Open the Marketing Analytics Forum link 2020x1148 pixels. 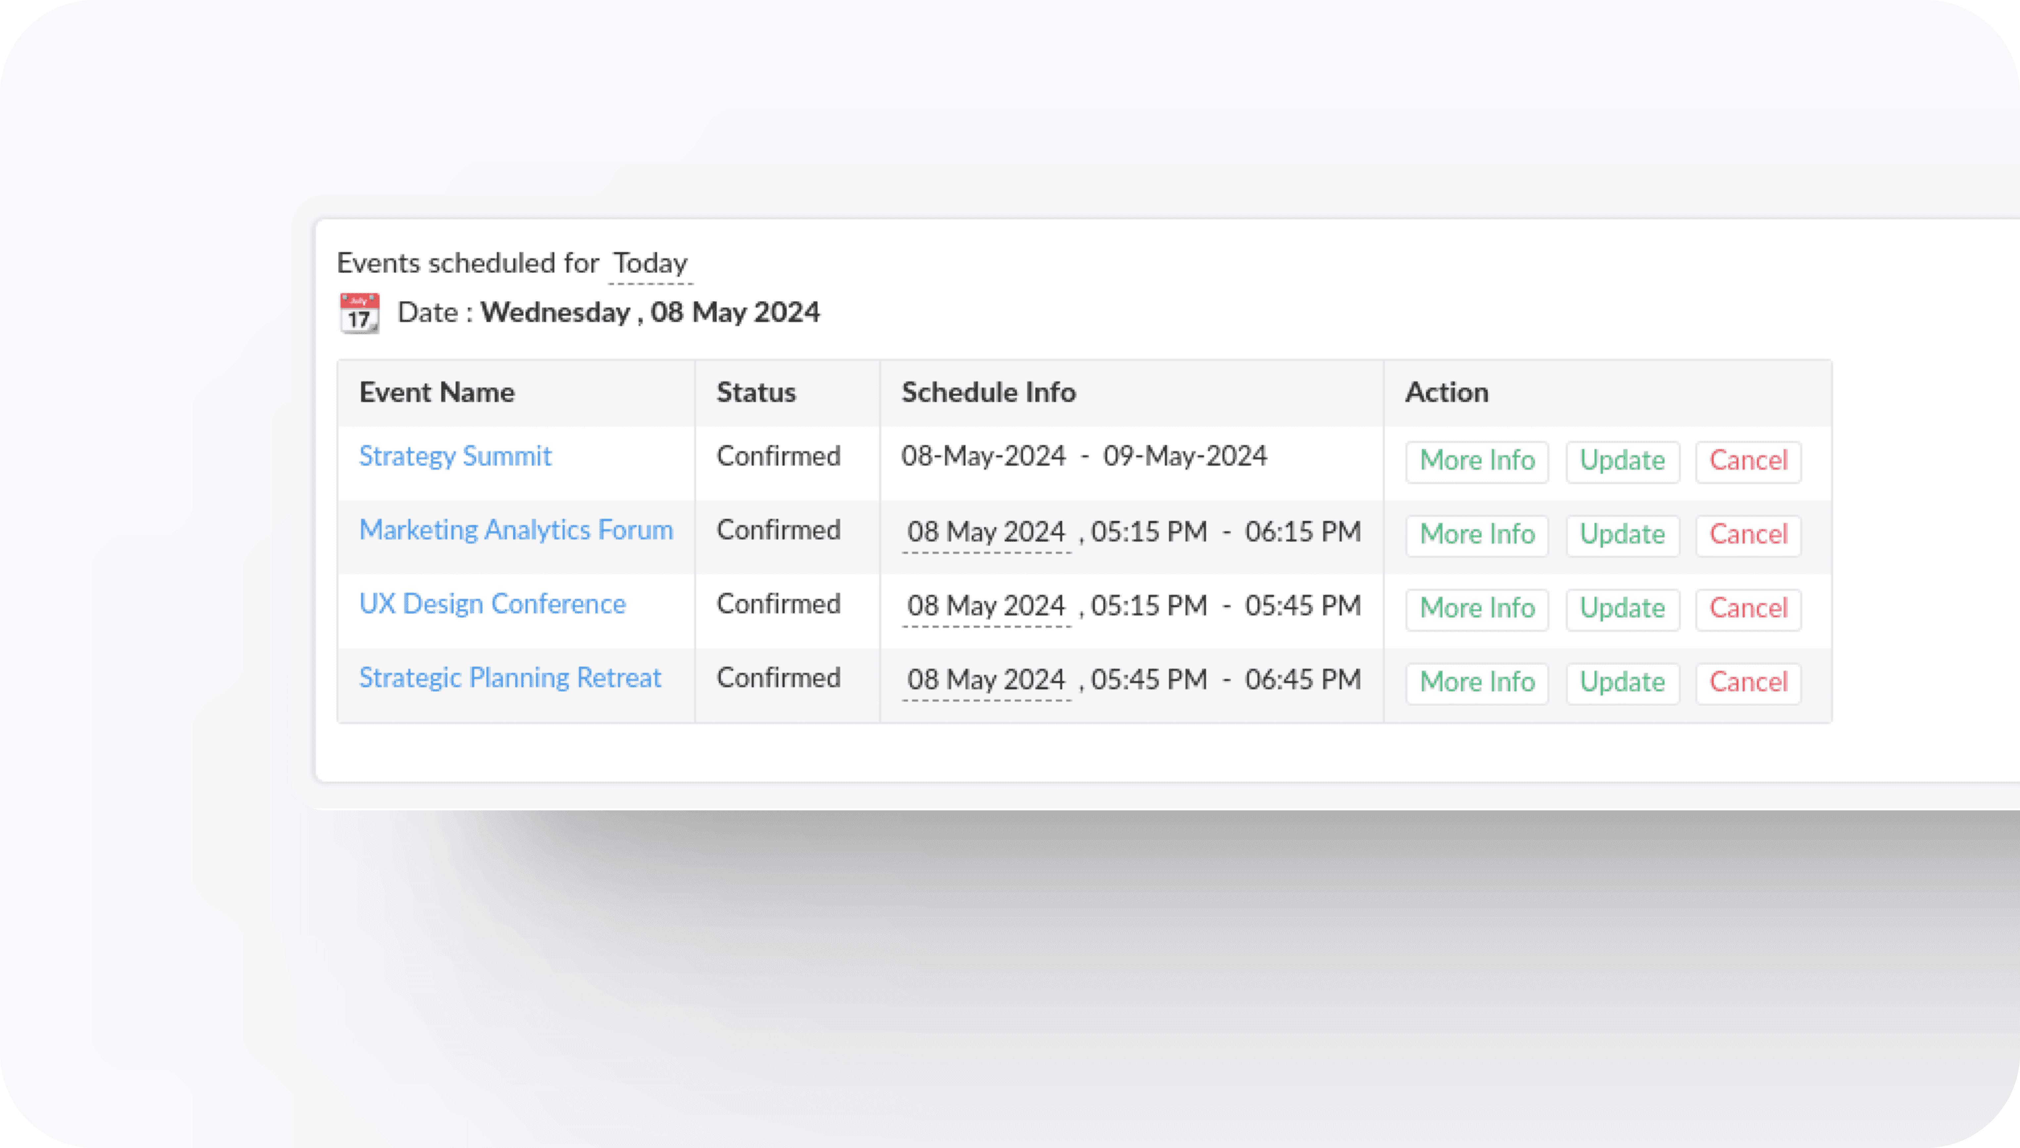pos(516,530)
